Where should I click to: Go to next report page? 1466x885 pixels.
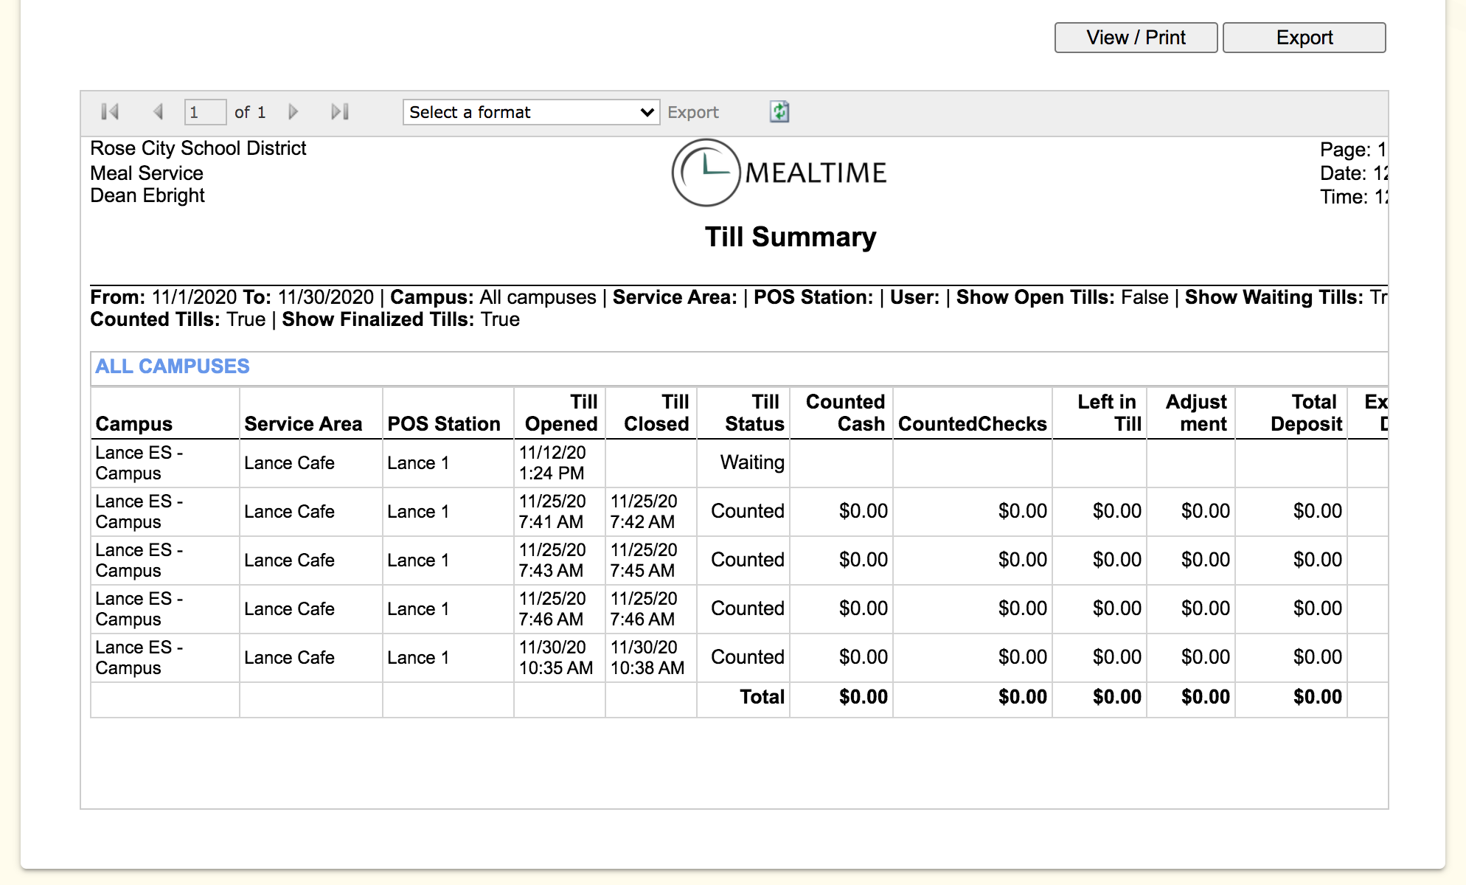(293, 112)
